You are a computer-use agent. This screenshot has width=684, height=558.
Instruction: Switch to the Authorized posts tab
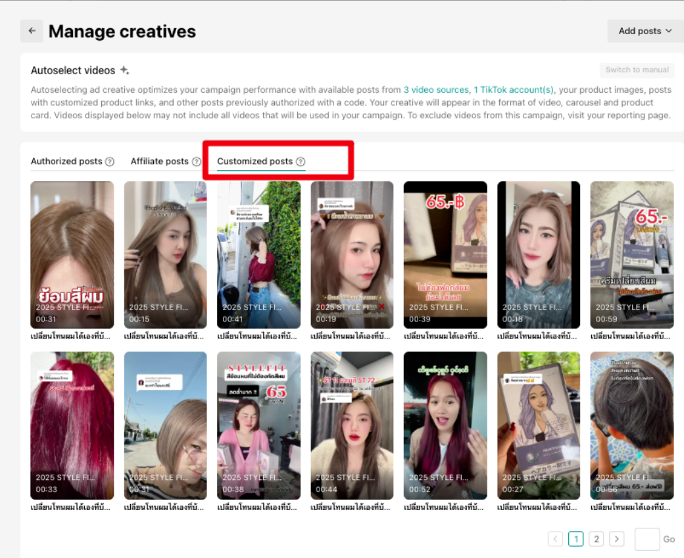click(x=66, y=161)
